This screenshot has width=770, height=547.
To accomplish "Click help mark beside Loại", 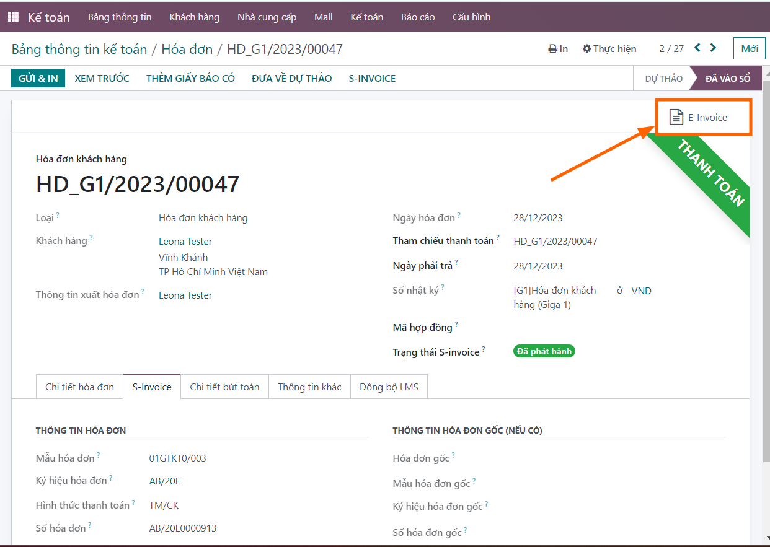I will [x=58, y=215].
